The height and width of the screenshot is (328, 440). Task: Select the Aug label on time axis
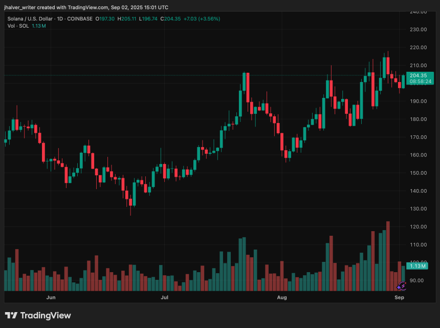(x=282, y=297)
